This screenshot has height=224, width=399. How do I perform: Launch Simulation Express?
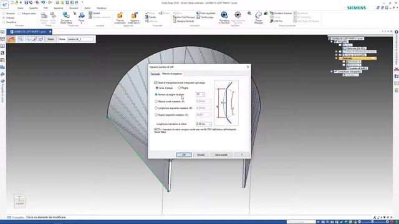tap(281, 13)
